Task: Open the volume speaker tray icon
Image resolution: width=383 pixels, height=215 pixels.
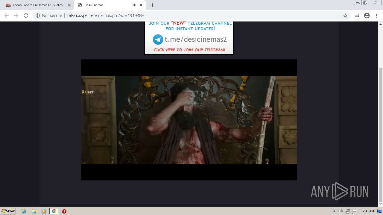Action: pyautogui.click(x=340, y=211)
